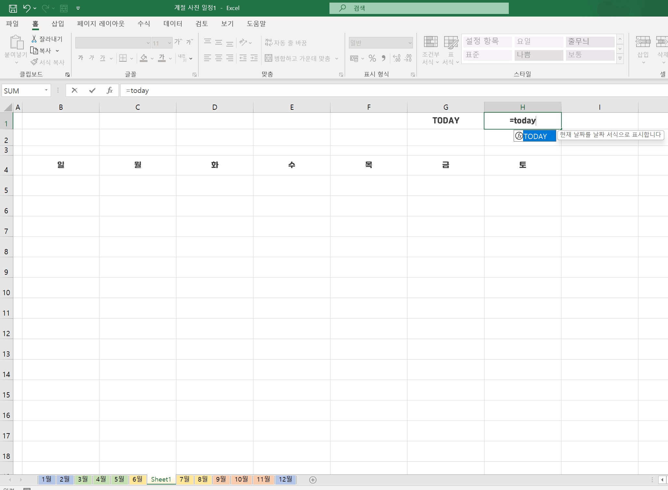Viewport: 668px width, 490px height.
Task: Open the 데이터 (Data) tab
Action: point(173,24)
